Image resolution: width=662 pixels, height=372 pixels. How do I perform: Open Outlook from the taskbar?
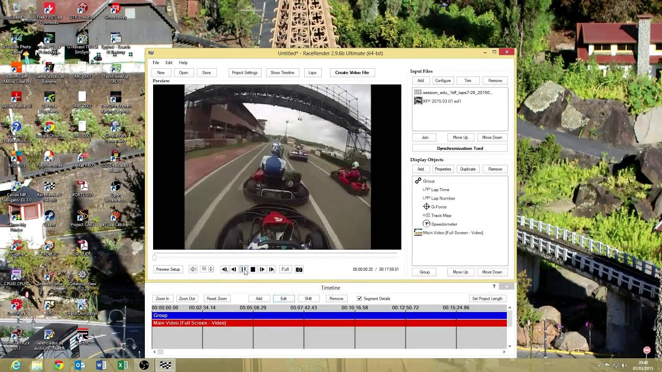(80, 365)
